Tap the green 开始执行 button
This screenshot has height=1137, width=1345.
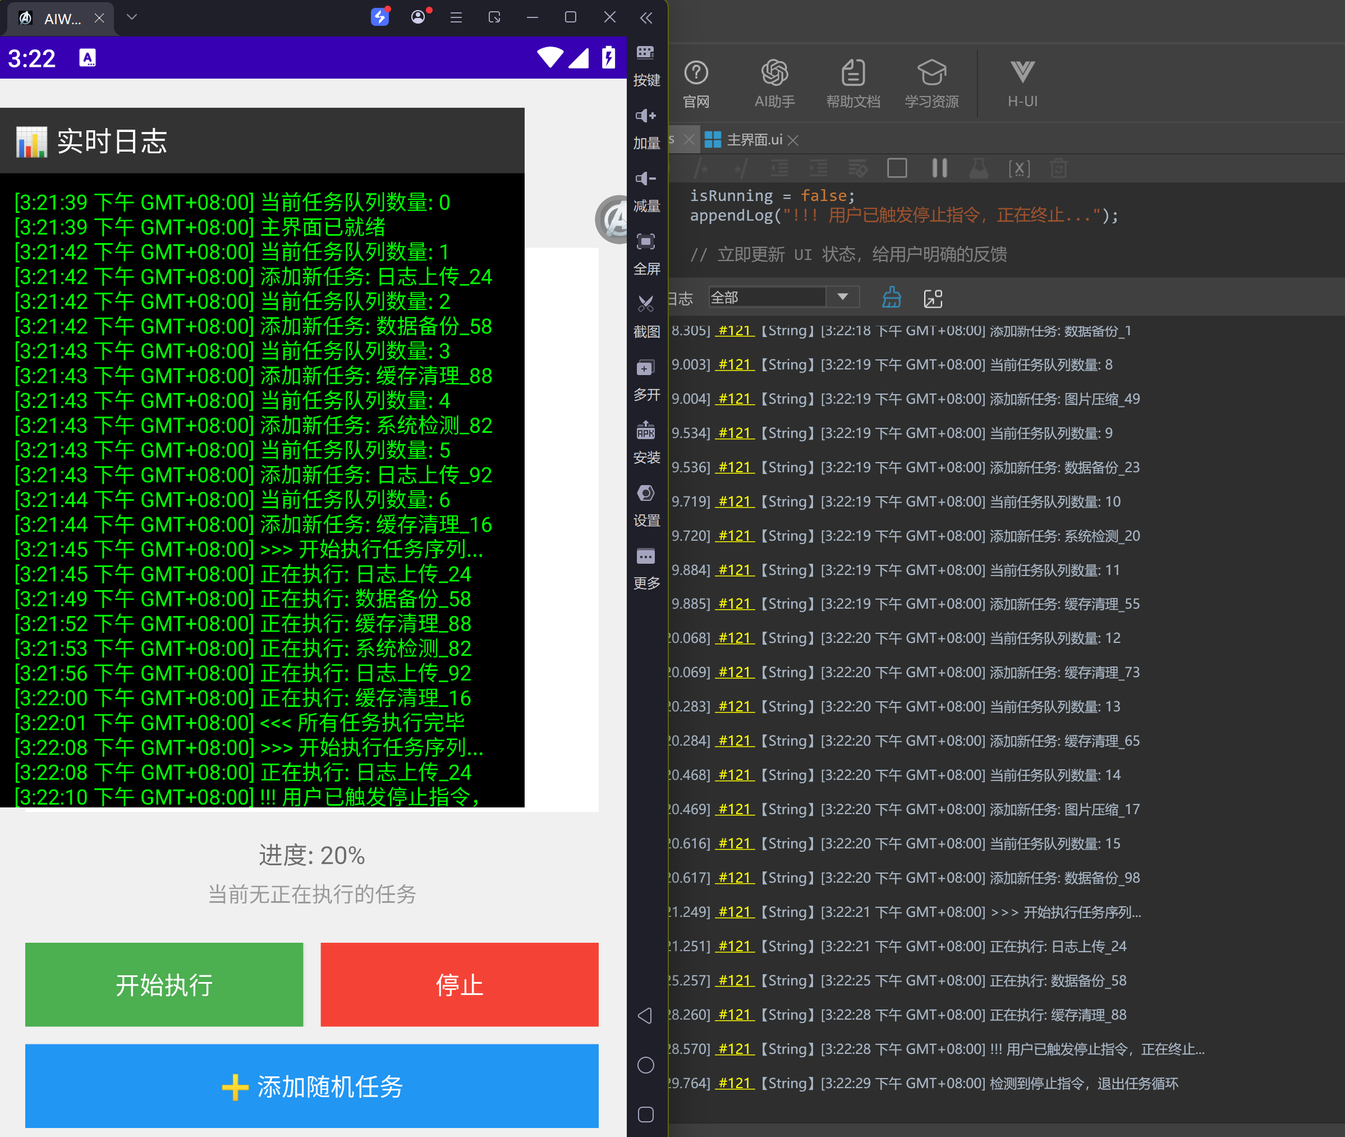164,984
